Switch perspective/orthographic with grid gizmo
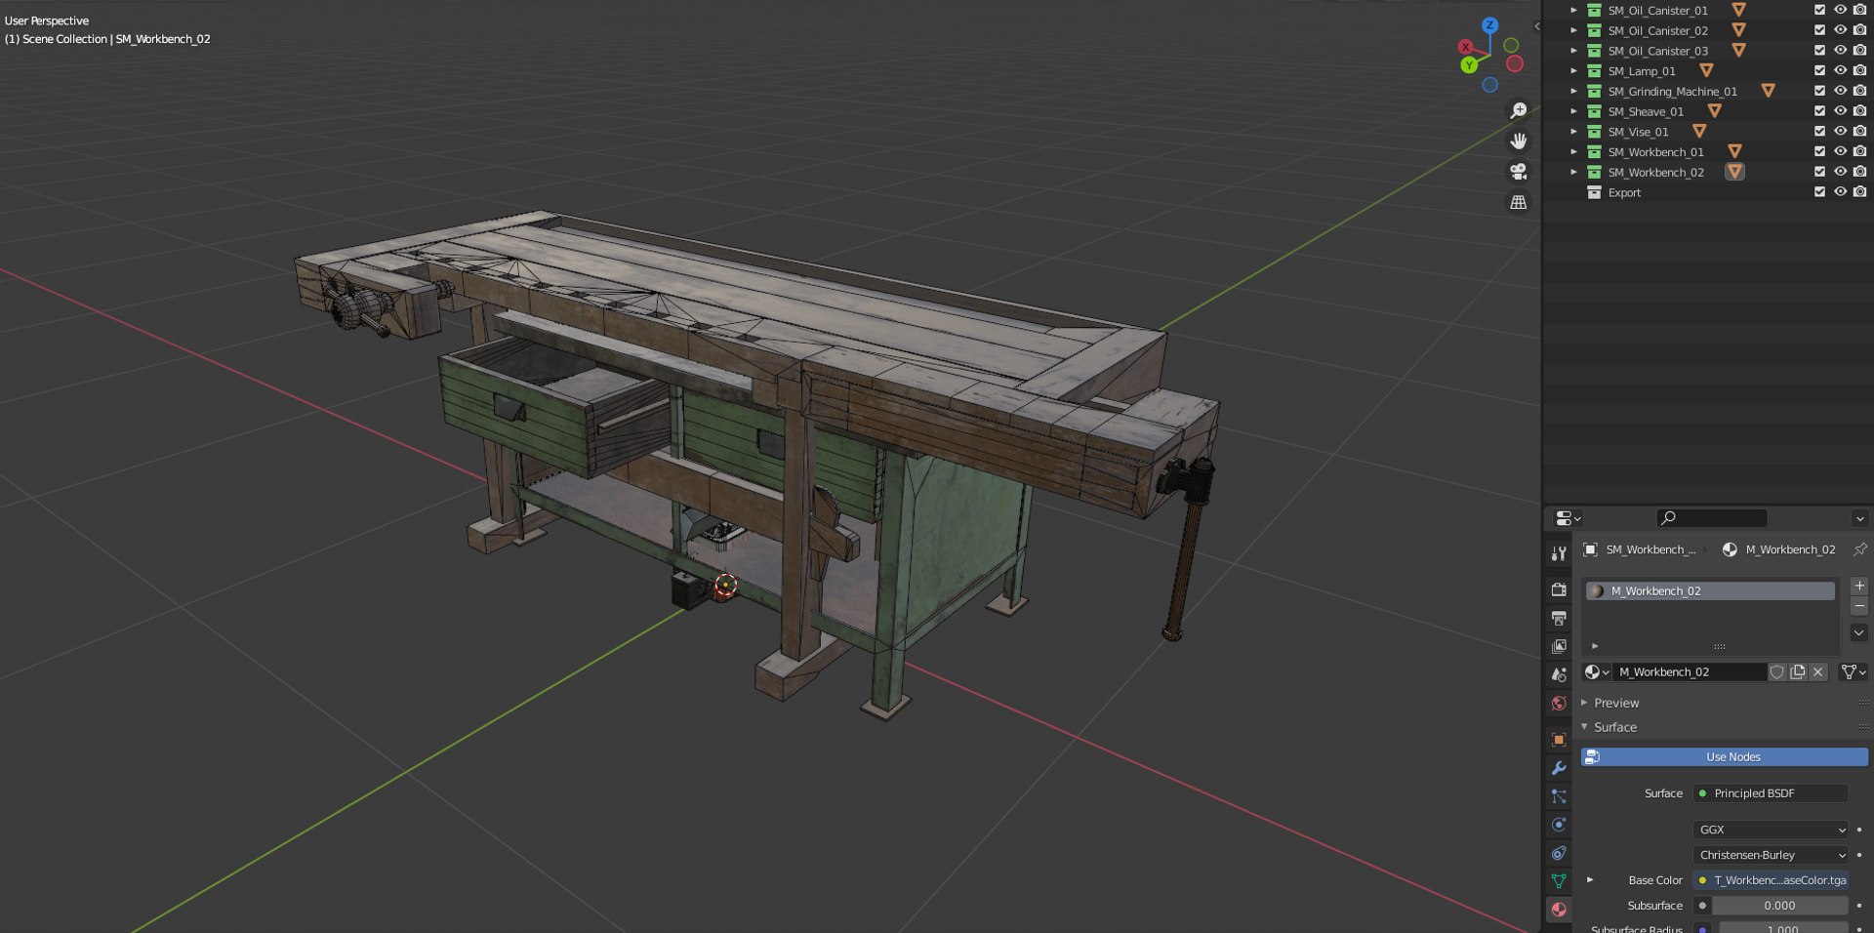This screenshot has width=1874, height=933. pos(1519,202)
